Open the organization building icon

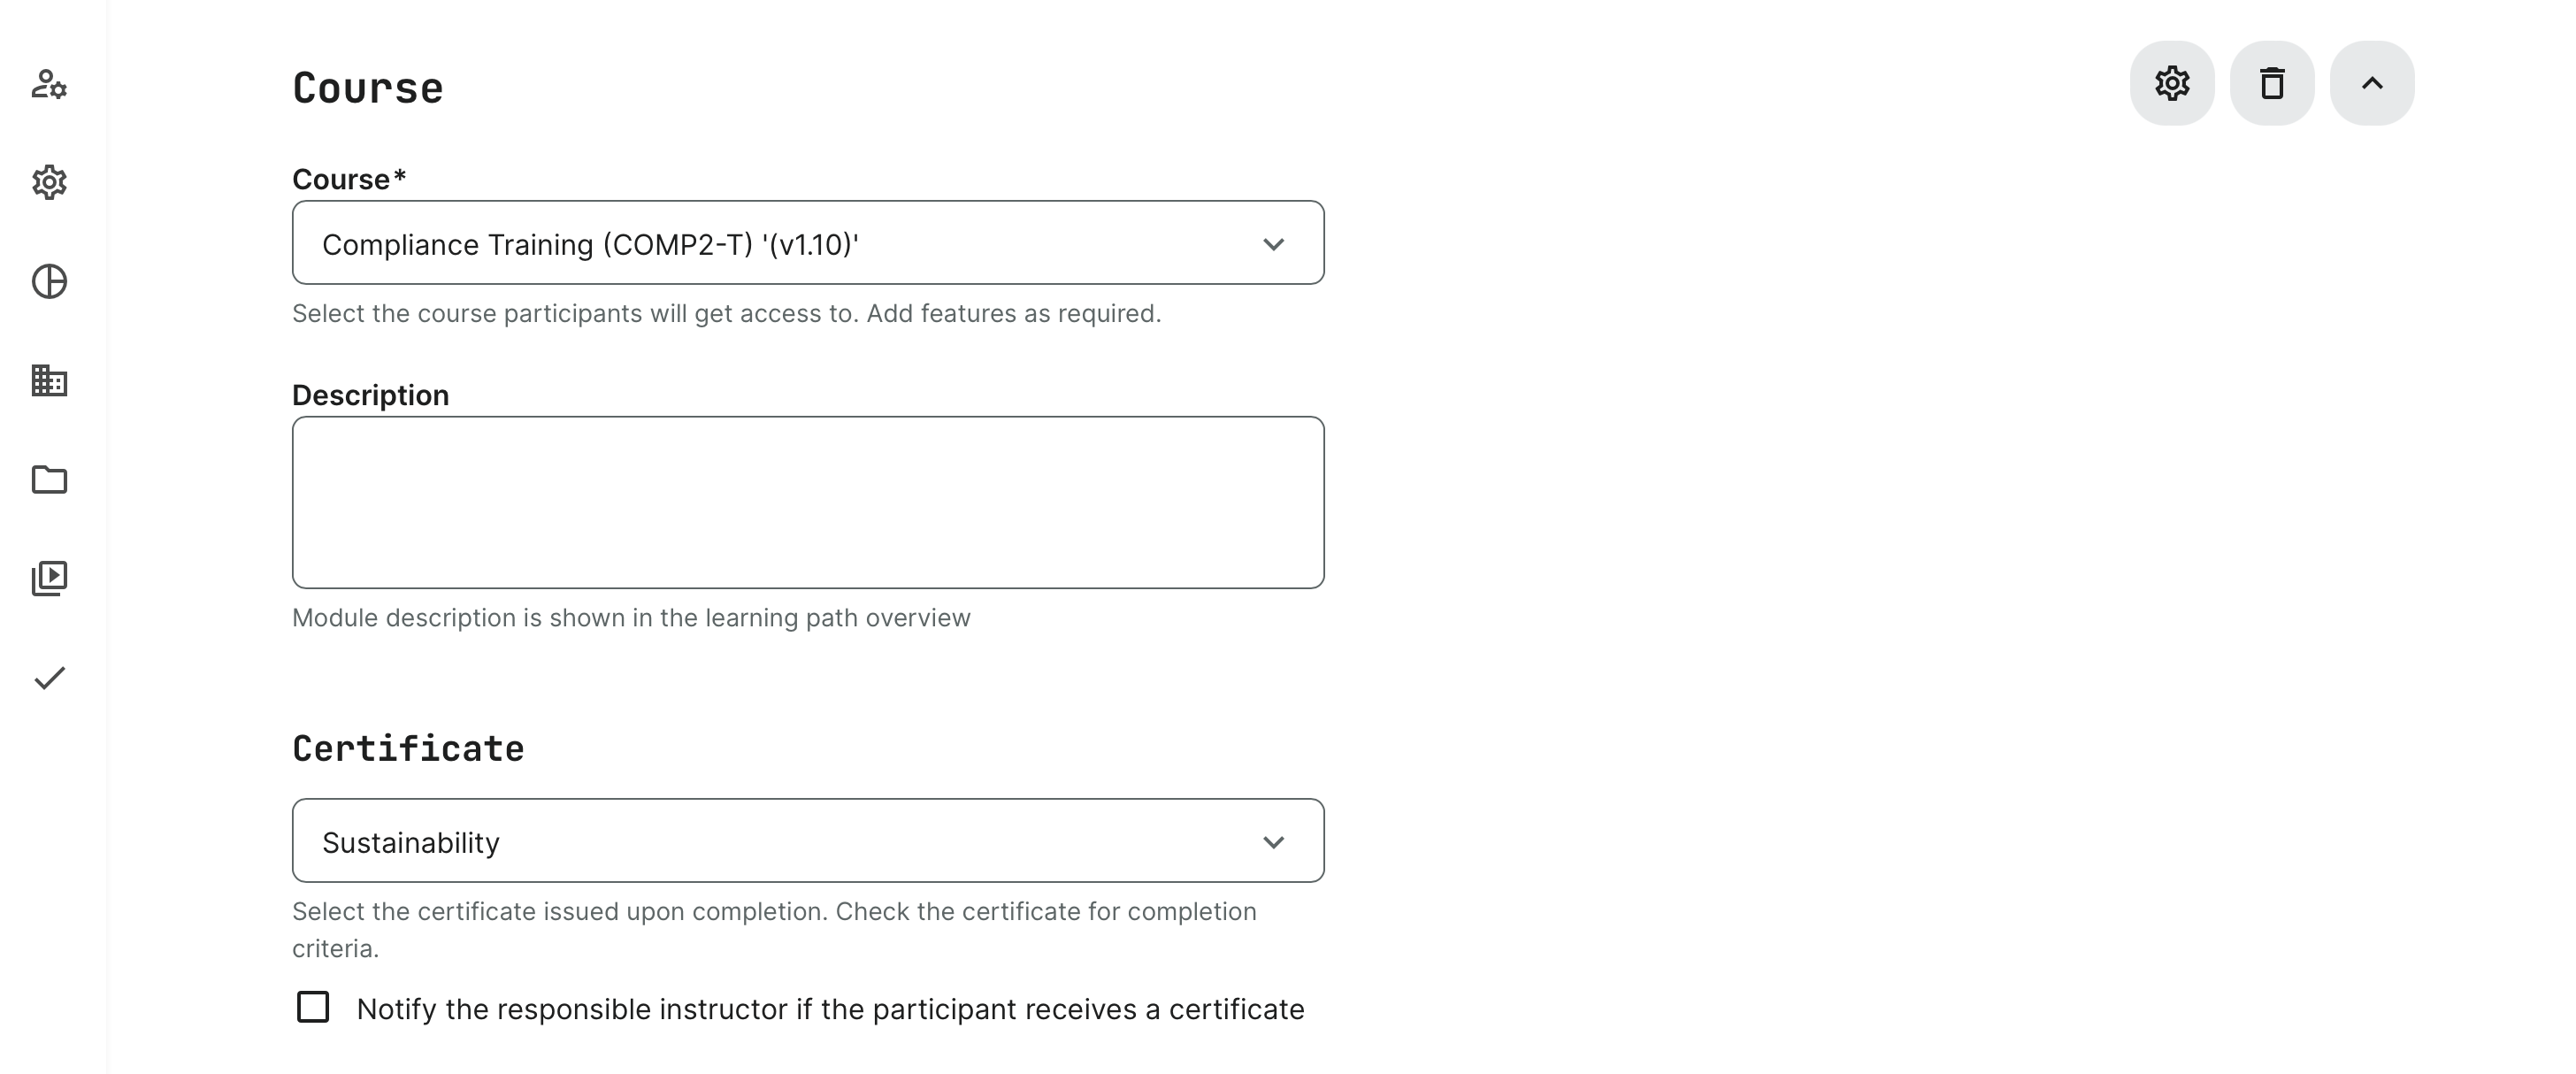coord(49,381)
